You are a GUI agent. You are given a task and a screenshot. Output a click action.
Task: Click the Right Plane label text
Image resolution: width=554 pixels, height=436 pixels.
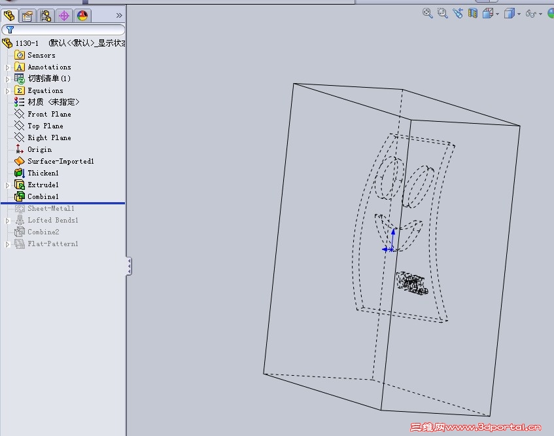(50, 137)
